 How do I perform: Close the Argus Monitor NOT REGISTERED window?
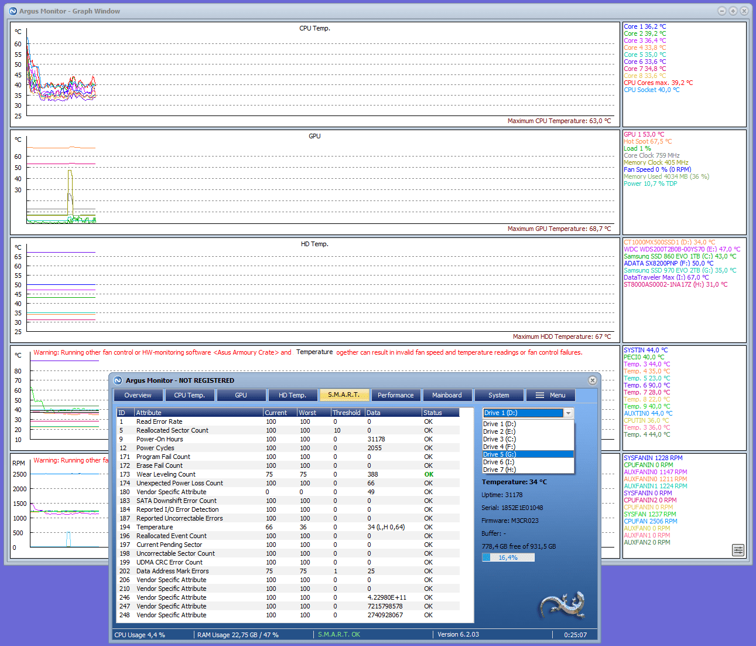tap(592, 380)
